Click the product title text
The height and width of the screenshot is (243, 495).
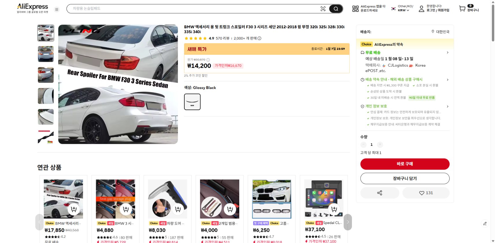pos(264,29)
